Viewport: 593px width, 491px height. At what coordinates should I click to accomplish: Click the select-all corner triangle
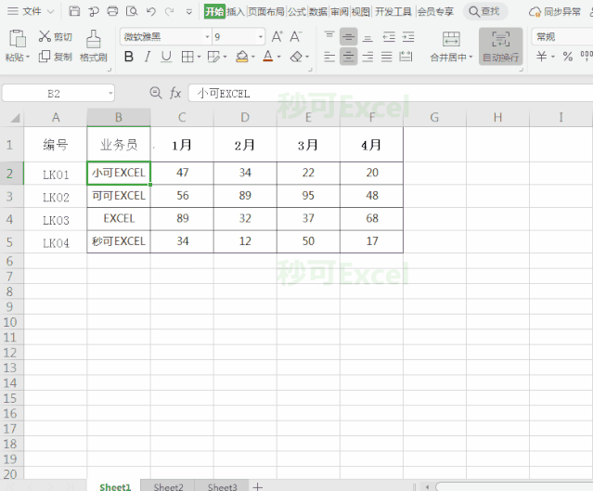coord(15,119)
